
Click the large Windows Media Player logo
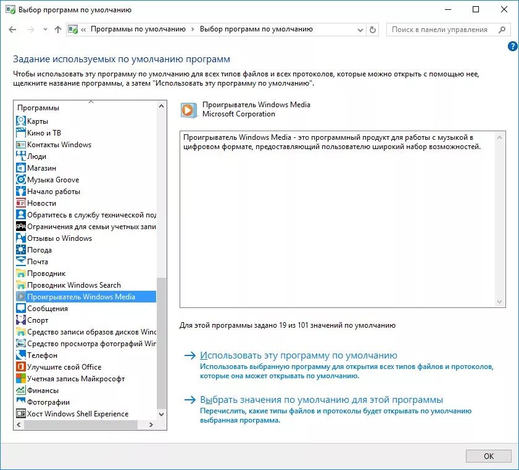(x=188, y=110)
